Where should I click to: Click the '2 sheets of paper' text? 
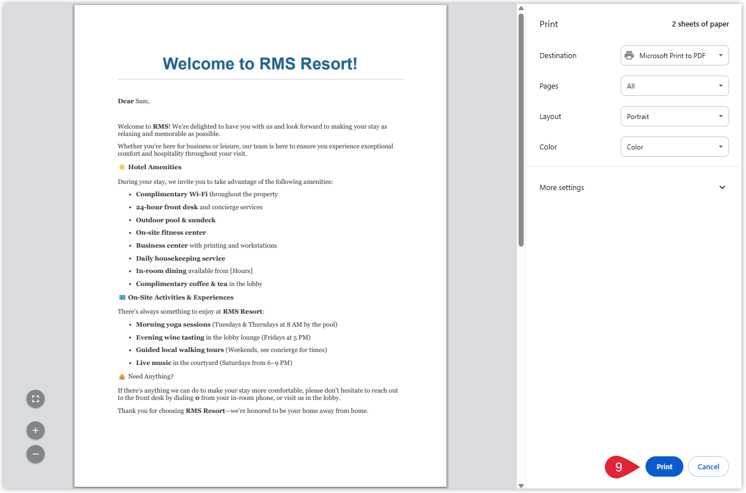(700, 24)
